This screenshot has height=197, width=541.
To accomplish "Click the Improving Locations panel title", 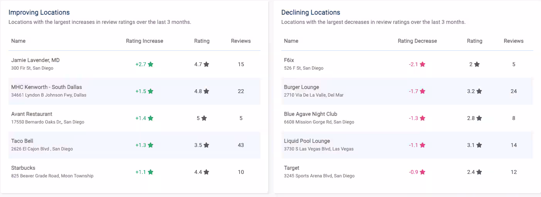I will 39,13.
